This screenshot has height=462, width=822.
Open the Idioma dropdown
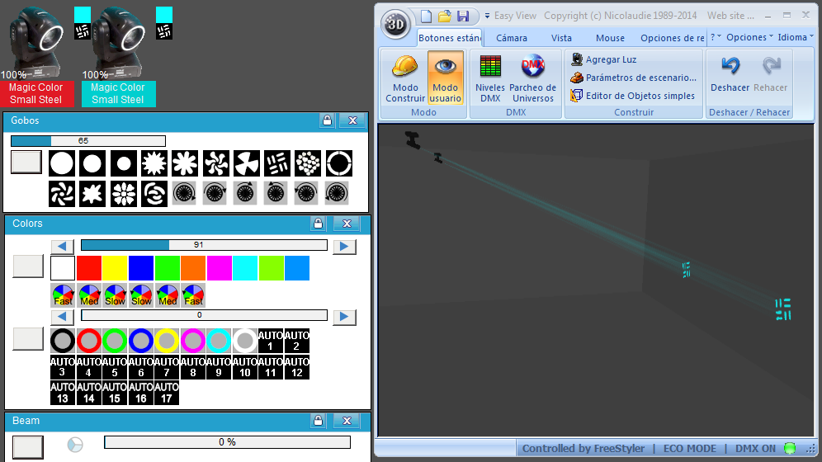coord(796,37)
